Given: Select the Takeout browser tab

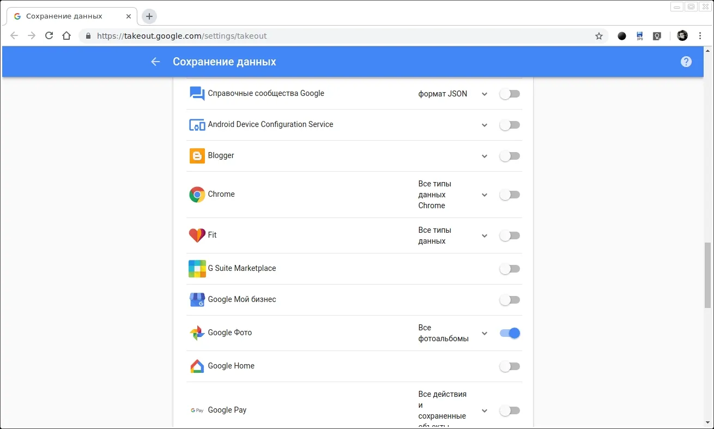Looking at the screenshot, I should [x=71, y=16].
